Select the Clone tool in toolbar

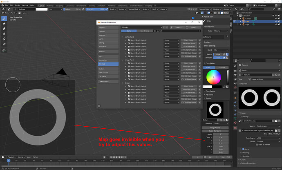(x=4, y=34)
